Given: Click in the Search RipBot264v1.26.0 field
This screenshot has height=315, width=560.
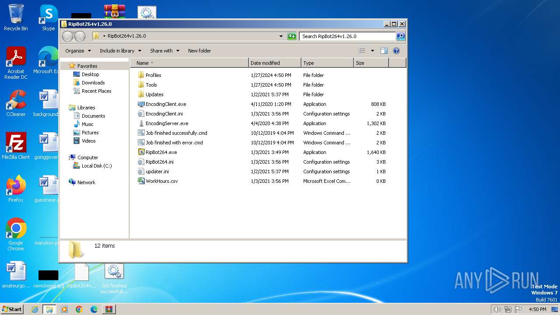Looking at the screenshot, I should click(x=348, y=36).
